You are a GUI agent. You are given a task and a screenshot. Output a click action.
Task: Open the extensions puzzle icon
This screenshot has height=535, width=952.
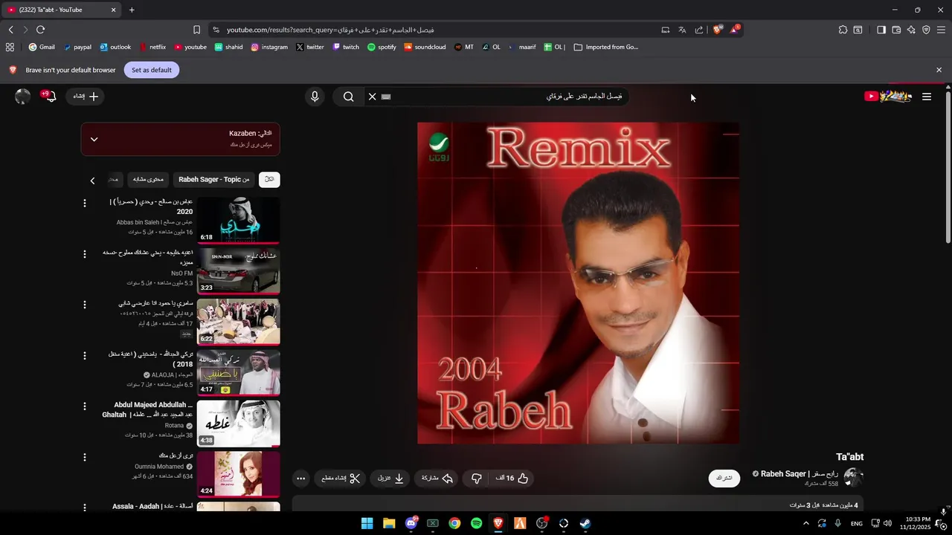pos(843,30)
